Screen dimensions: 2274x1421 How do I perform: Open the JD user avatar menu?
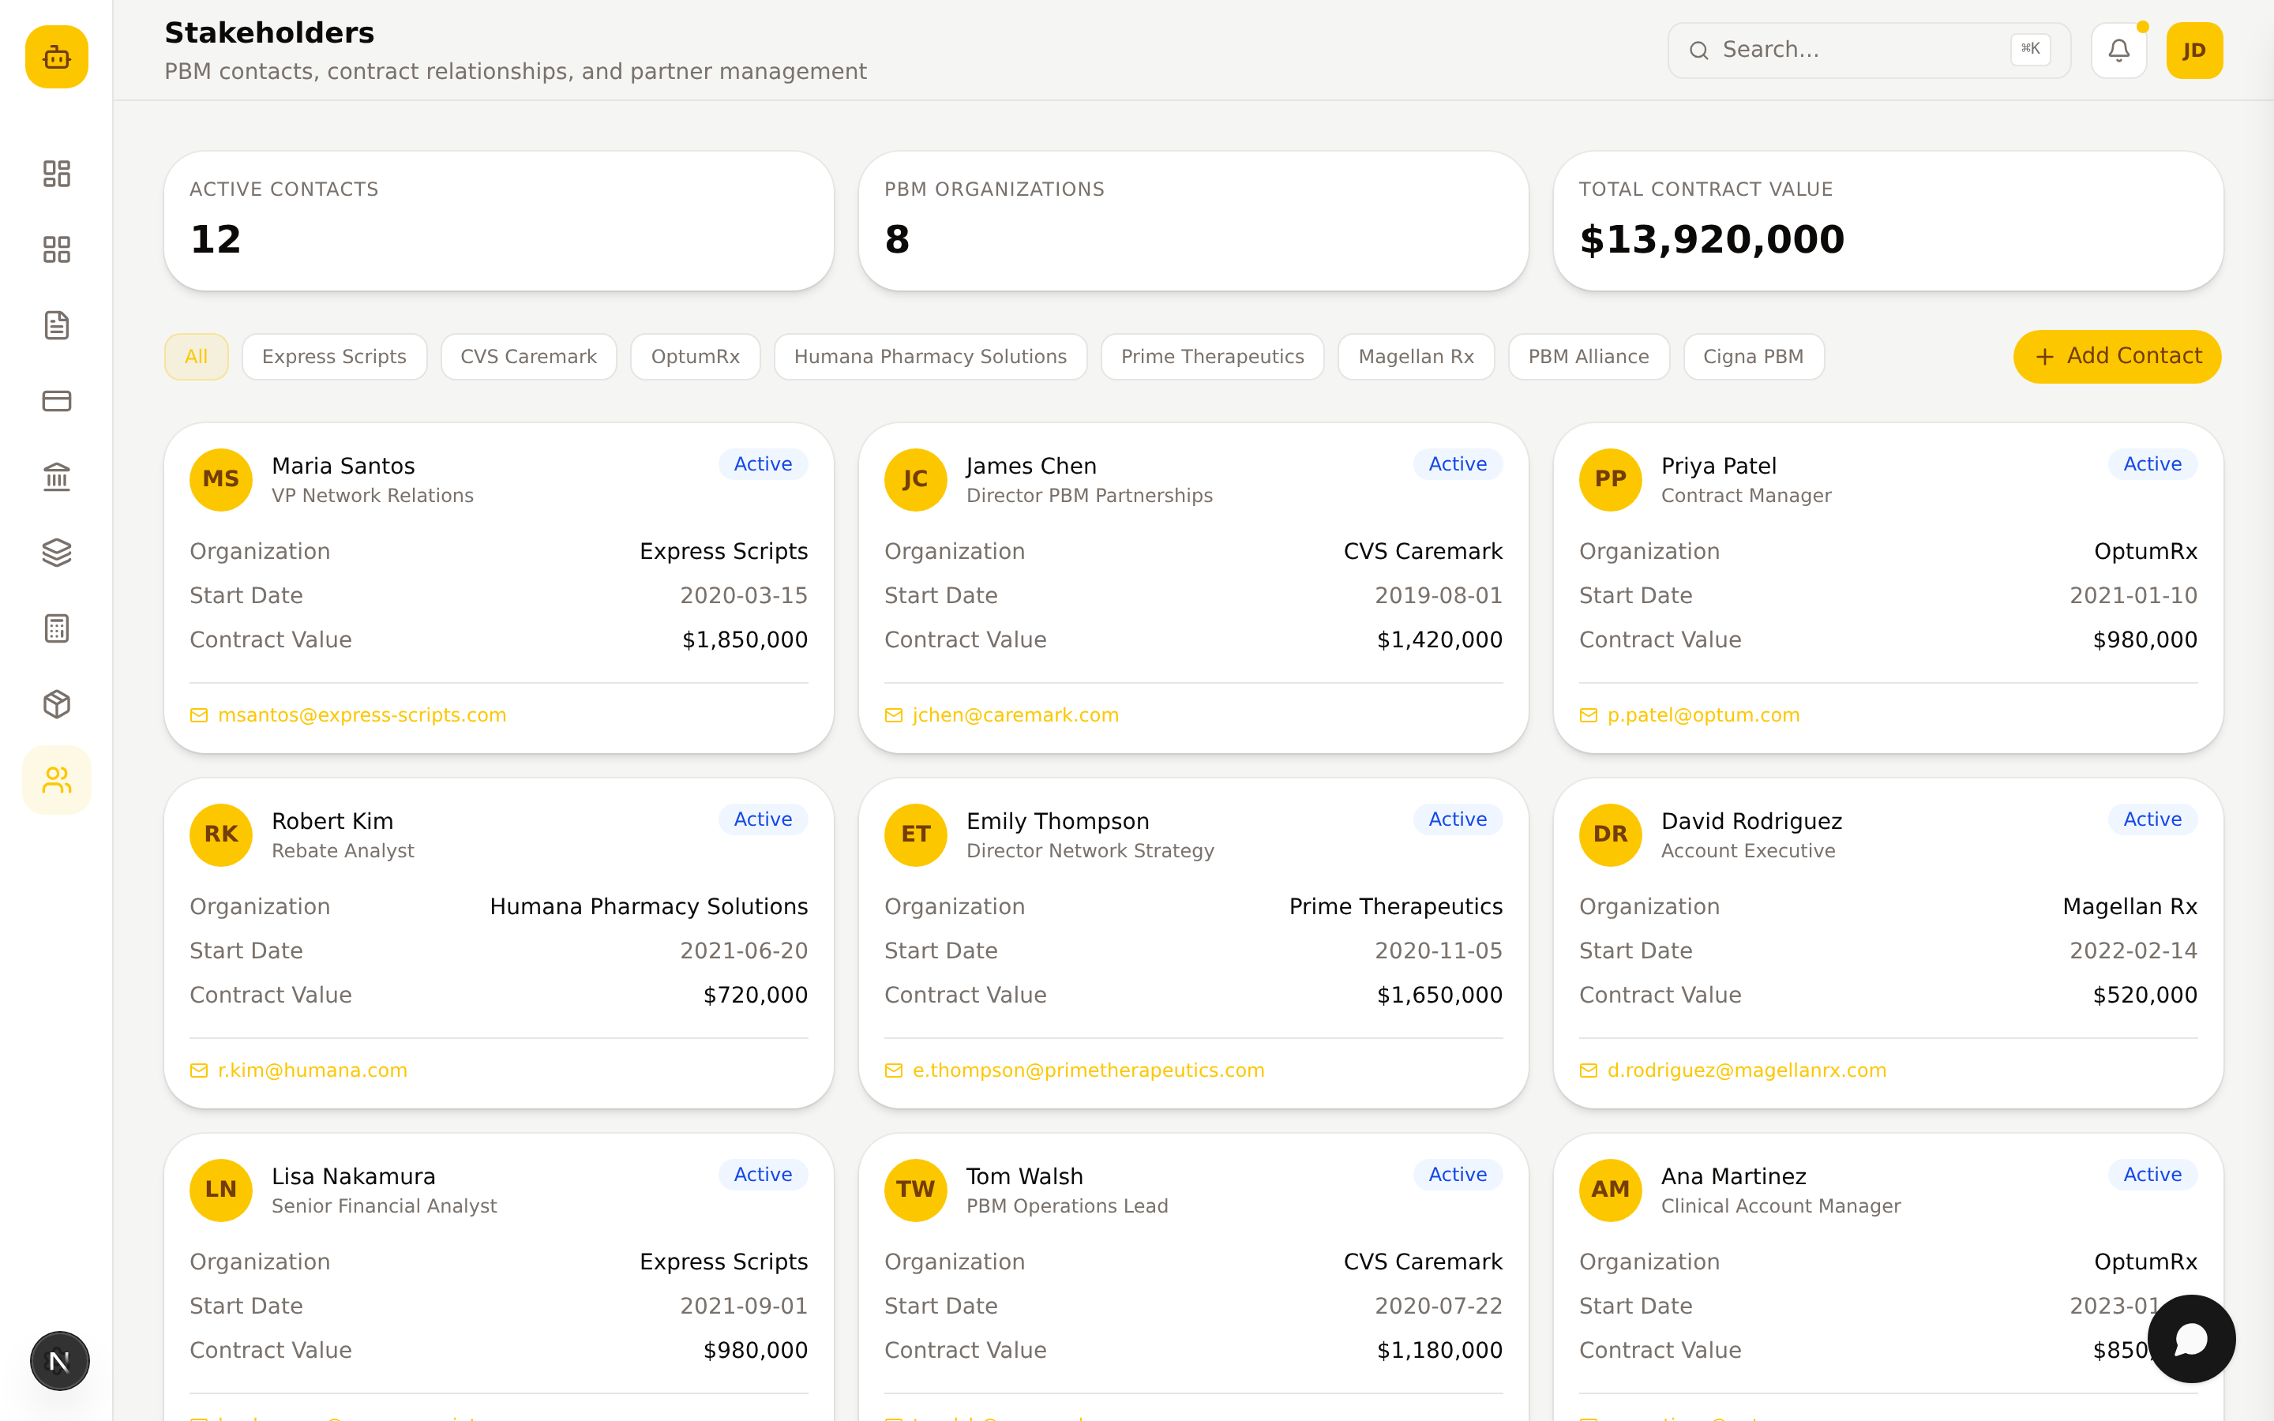(2194, 50)
